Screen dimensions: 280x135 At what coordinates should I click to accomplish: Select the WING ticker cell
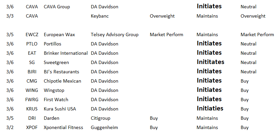click(32, 90)
